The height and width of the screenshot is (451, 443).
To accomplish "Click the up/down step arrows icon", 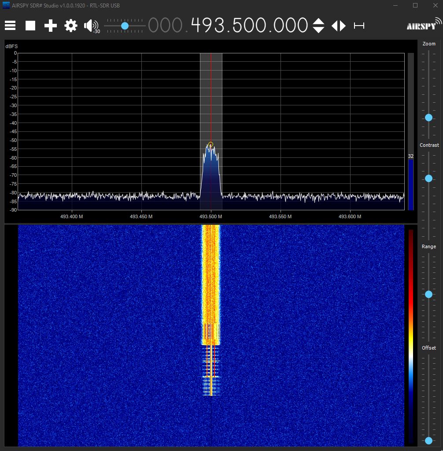I will (318, 26).
